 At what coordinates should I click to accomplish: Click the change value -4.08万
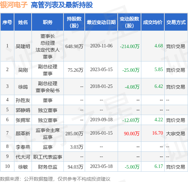tap(132, 87)
